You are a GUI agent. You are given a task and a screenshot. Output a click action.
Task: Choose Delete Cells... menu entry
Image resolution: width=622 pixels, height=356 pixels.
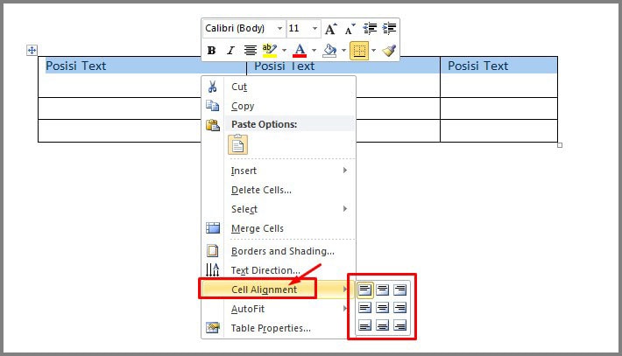pos(279,190)
